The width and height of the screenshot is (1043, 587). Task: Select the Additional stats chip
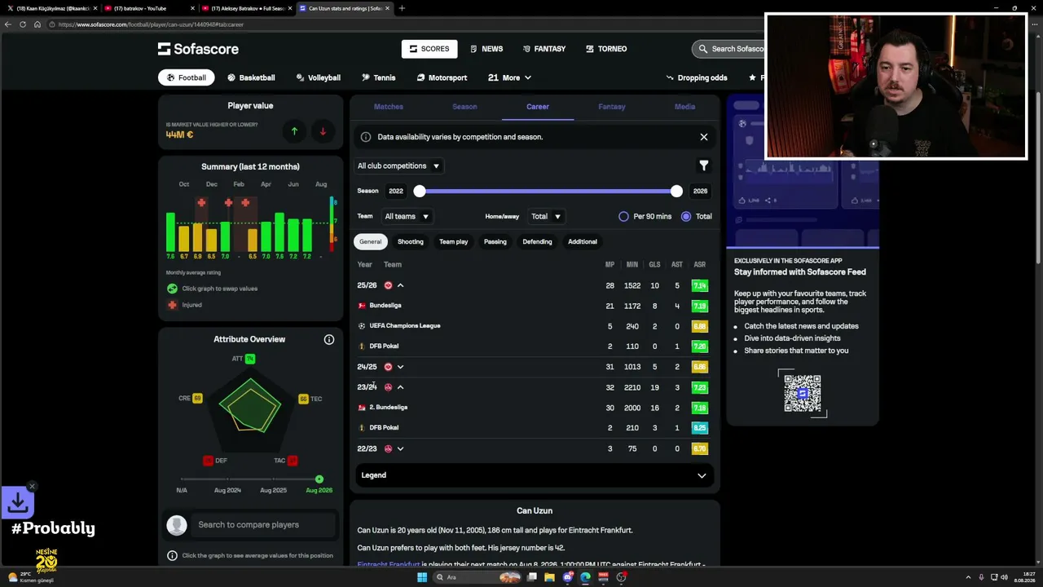(583, 241)
